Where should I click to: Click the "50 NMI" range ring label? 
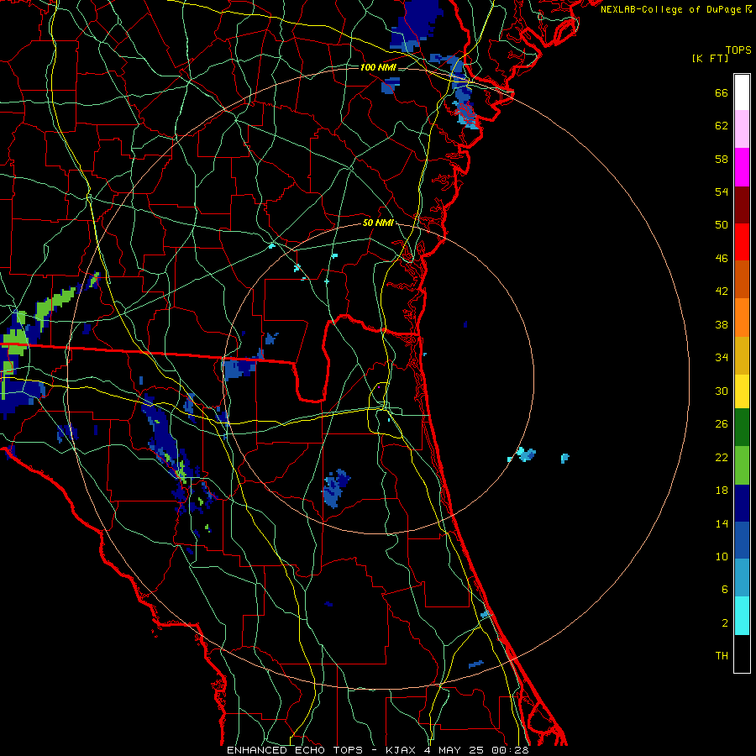pyautogui.click(x=378, y=223)
